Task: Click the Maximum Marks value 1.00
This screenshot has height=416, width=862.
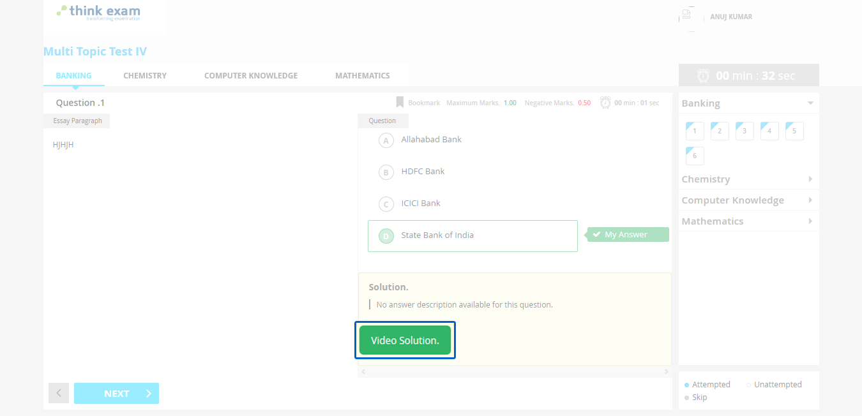Action: point(510,103)
